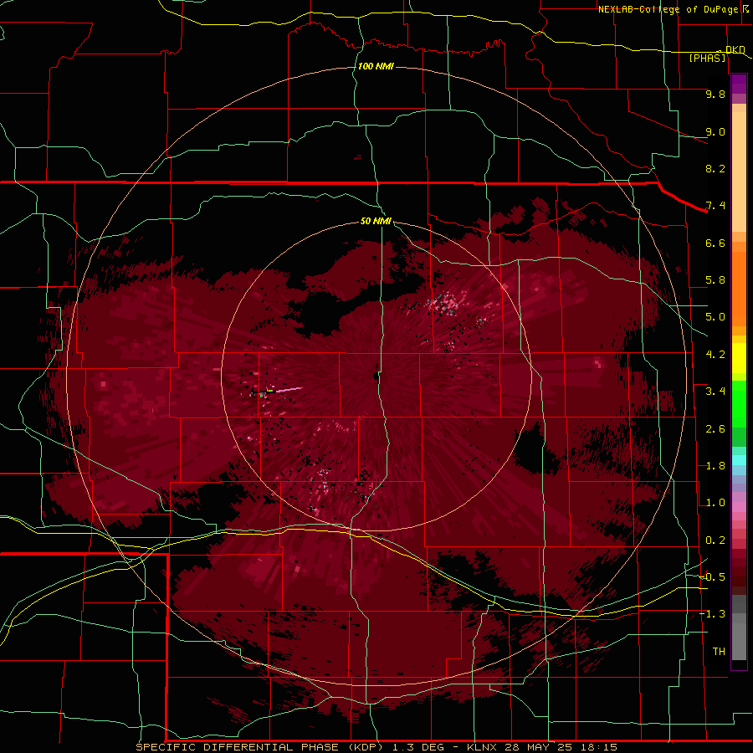Click the 1.0 value on the color scale
Viewport: 753px width, 753px height.
(x=715, y=503)
